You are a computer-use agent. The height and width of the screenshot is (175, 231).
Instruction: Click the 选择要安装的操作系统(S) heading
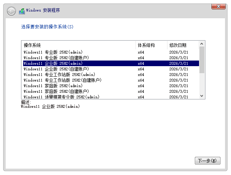tap(47, 27)
